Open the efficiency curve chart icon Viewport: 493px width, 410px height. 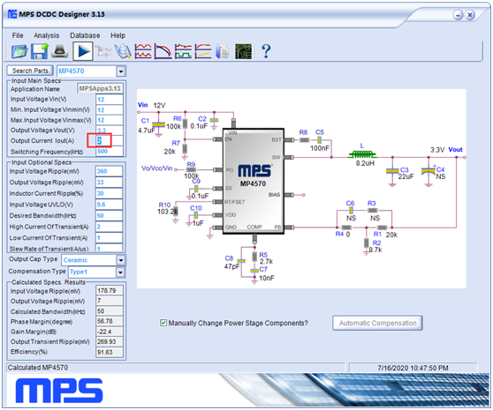click(203, 51)
